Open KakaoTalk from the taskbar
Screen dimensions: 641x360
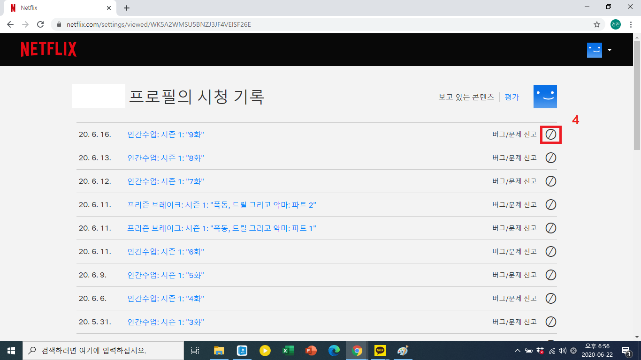pyautogui.click(x=380, y=350)
